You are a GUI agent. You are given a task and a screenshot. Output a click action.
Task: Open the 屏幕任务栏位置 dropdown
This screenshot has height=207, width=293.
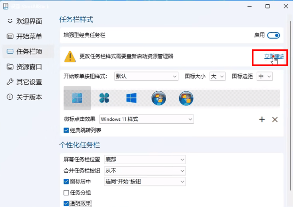point(145,159)
